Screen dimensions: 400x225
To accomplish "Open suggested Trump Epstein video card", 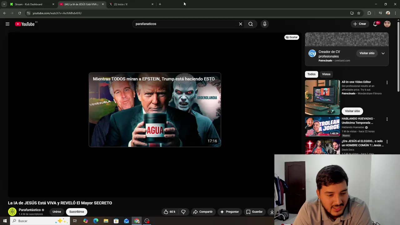I will [155, 110].
